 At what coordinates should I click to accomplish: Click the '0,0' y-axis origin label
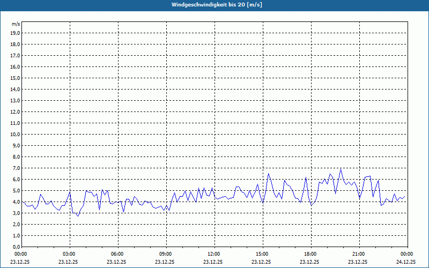point(17,247)
